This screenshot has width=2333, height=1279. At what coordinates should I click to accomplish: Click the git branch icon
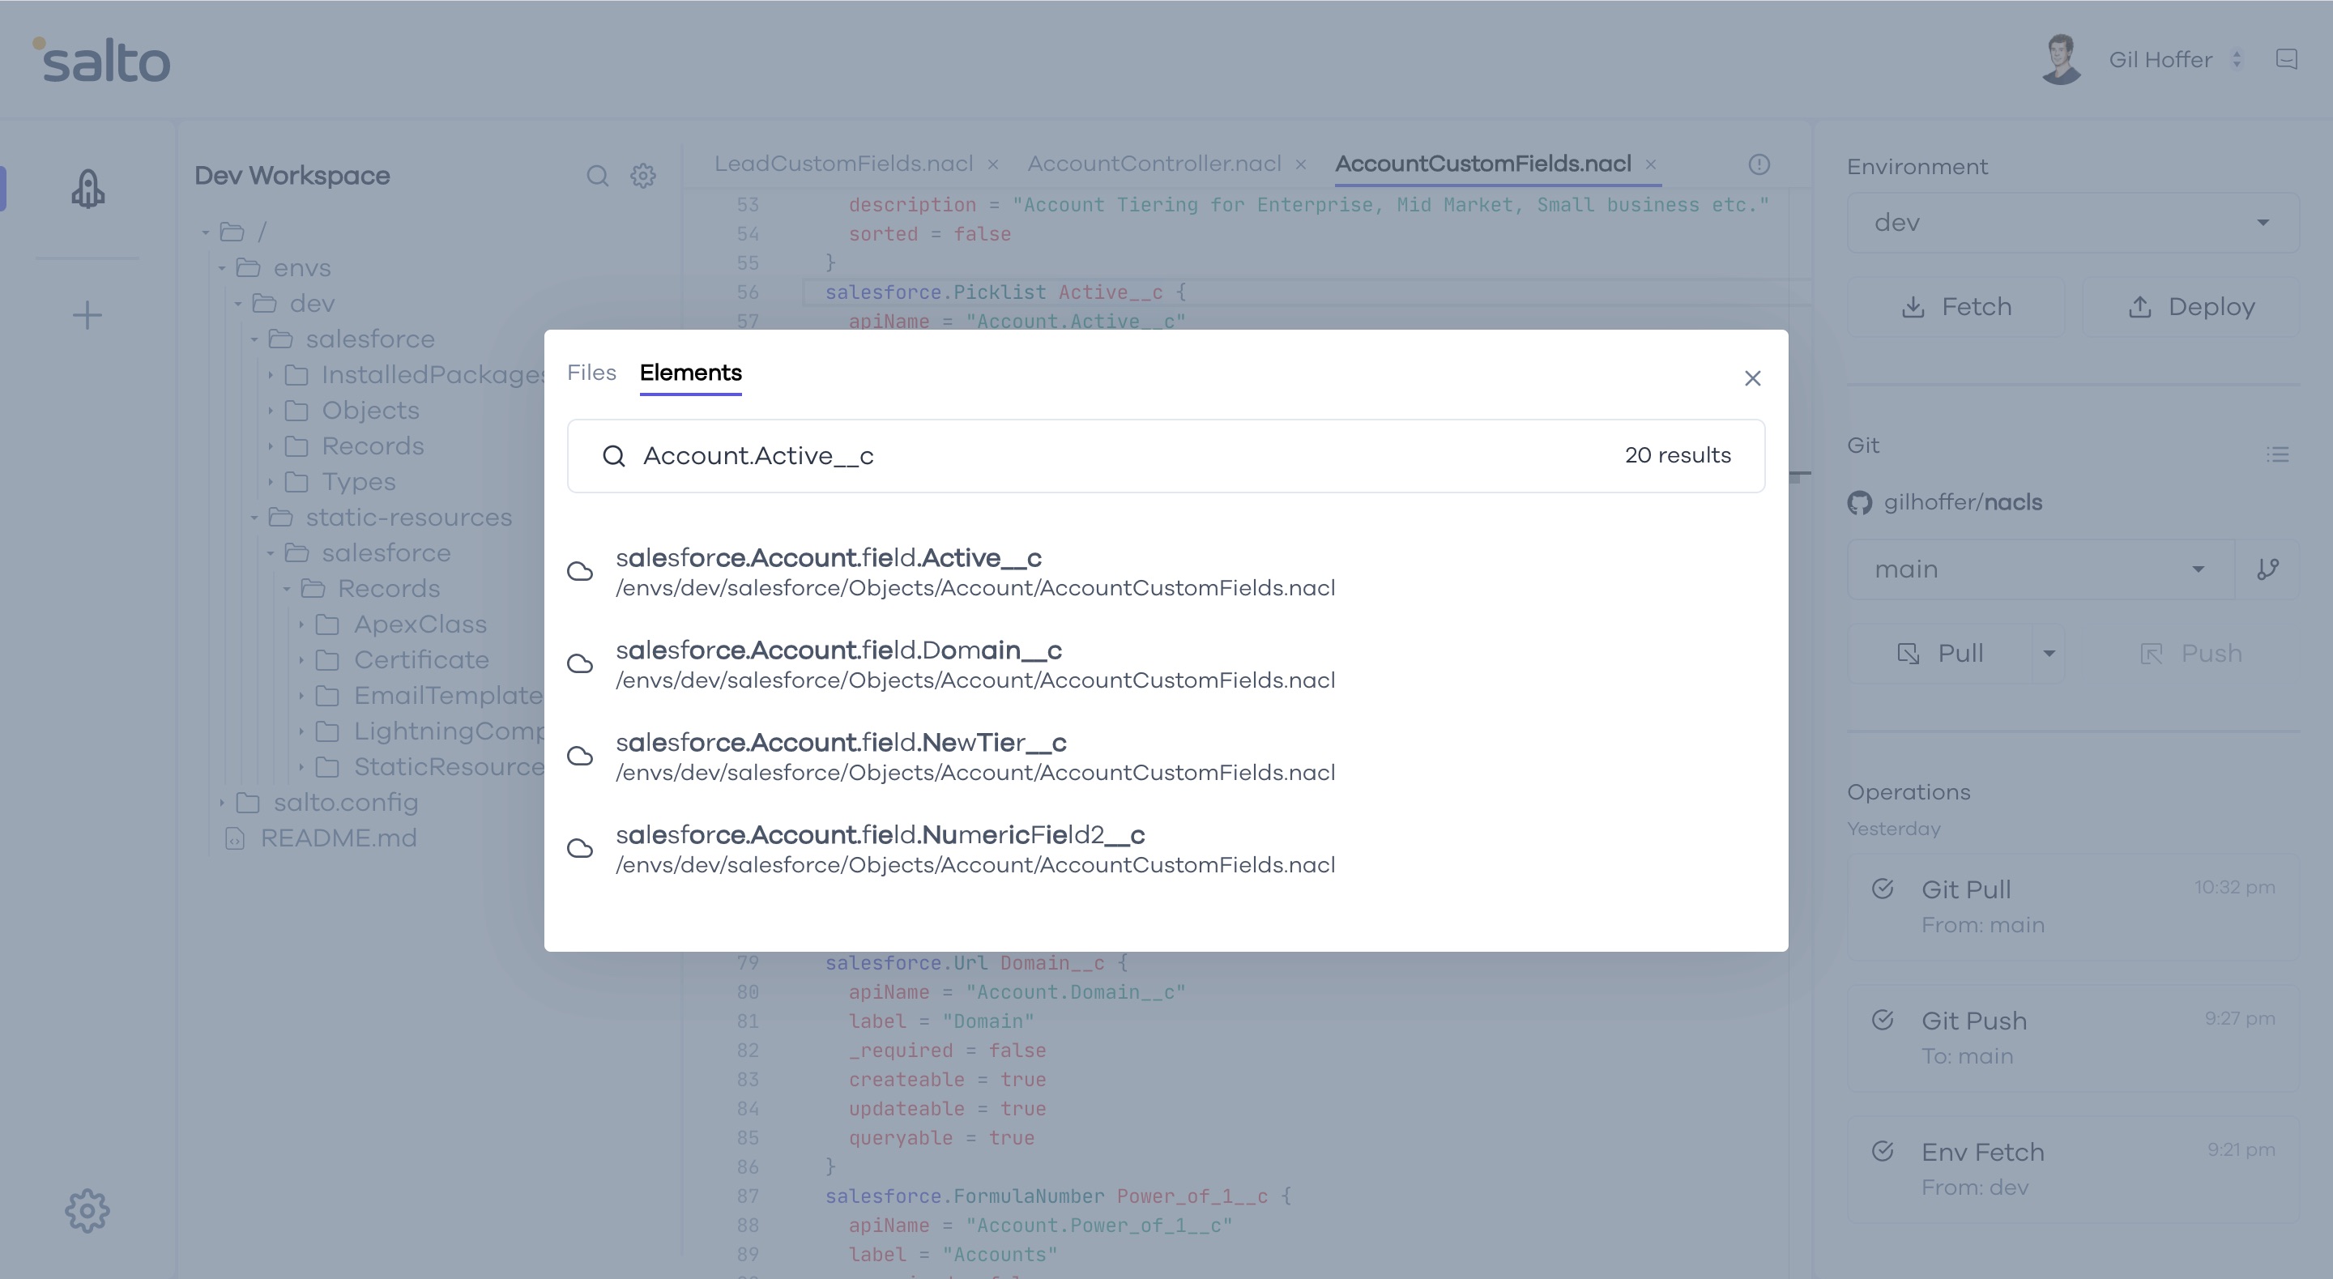(2268, 569)
